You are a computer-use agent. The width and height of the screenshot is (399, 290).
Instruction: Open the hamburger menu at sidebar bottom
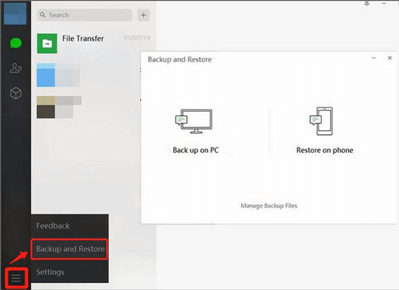tap(16, 278)
